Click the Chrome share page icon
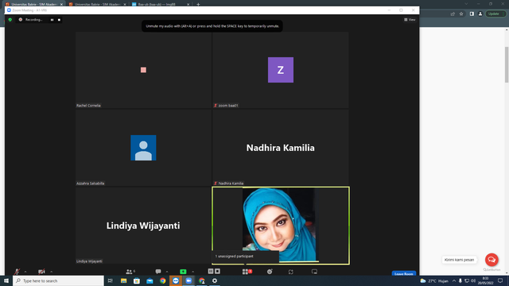509x286 pixels. coord(453,14)
